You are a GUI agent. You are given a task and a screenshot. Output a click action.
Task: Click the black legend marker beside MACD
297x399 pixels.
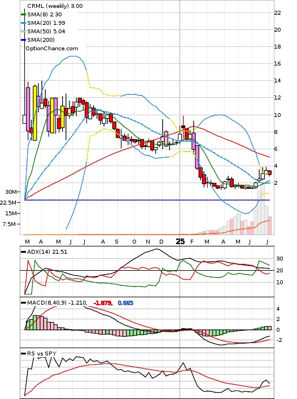click(x=23, y=303)
